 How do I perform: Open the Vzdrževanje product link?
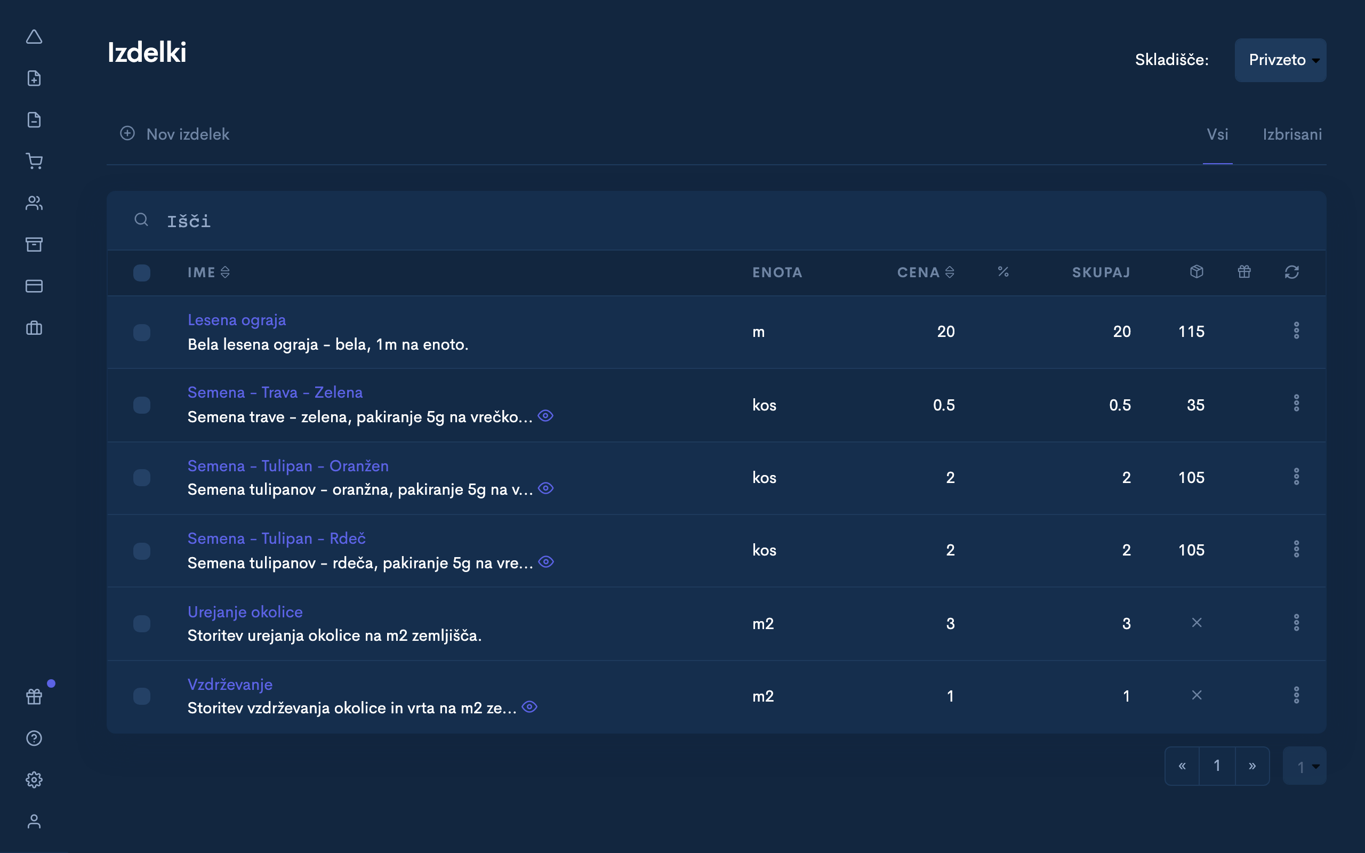tap(230, 685)
